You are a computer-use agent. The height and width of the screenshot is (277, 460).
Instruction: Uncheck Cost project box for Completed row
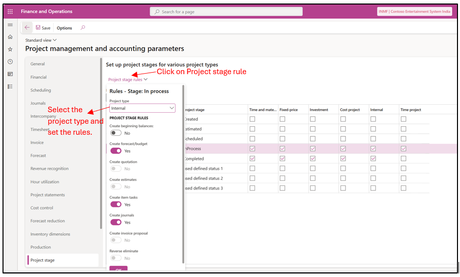[x=343, y=159]
